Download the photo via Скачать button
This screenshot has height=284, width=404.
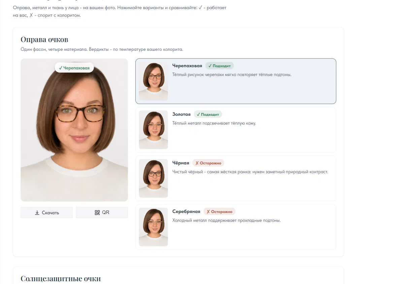[46, 212]
